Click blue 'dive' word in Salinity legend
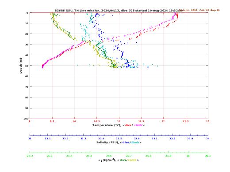Screen dimensions: 230x172 [x=126, y=142]
